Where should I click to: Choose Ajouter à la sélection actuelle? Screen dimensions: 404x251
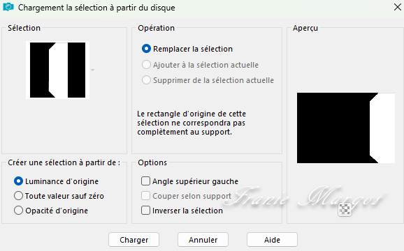[200, 65]
